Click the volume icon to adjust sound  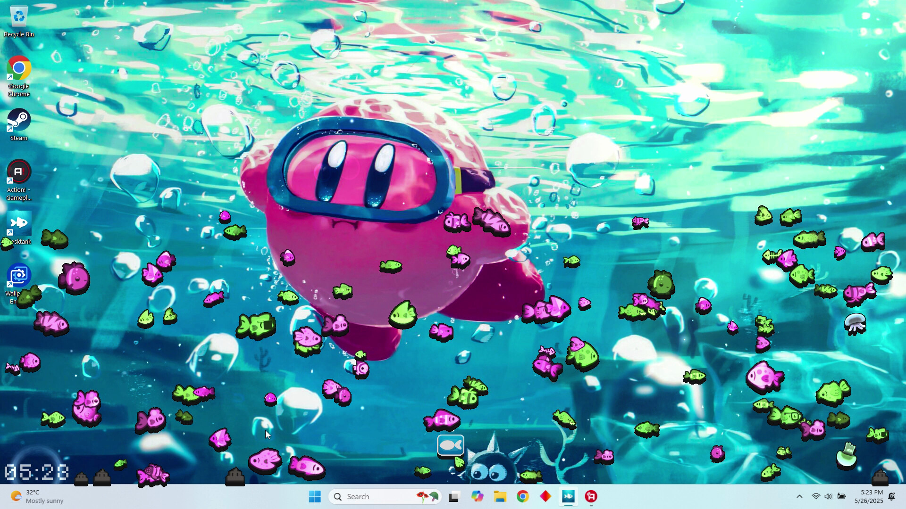(828, 496)
